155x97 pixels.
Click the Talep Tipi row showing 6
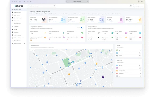point(129,73)
